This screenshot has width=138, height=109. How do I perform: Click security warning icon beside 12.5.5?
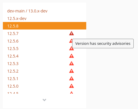tap(72, 49)
